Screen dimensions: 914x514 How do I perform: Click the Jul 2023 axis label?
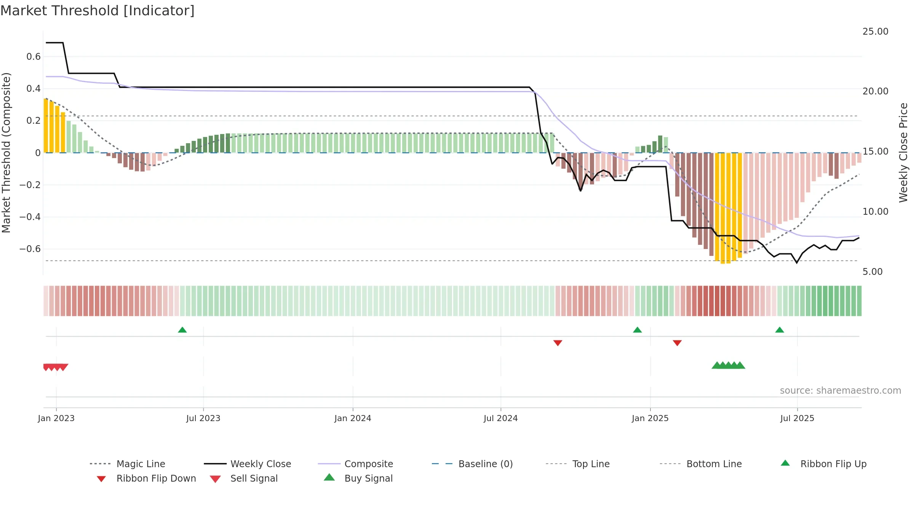tap(203, 418)
